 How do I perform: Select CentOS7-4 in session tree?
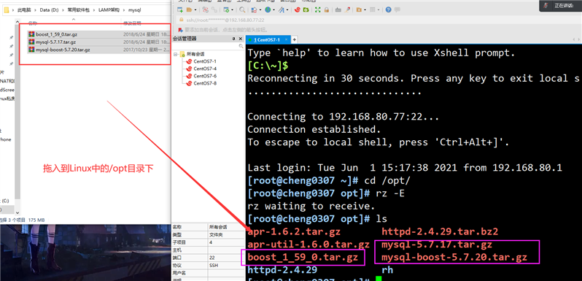205,69
